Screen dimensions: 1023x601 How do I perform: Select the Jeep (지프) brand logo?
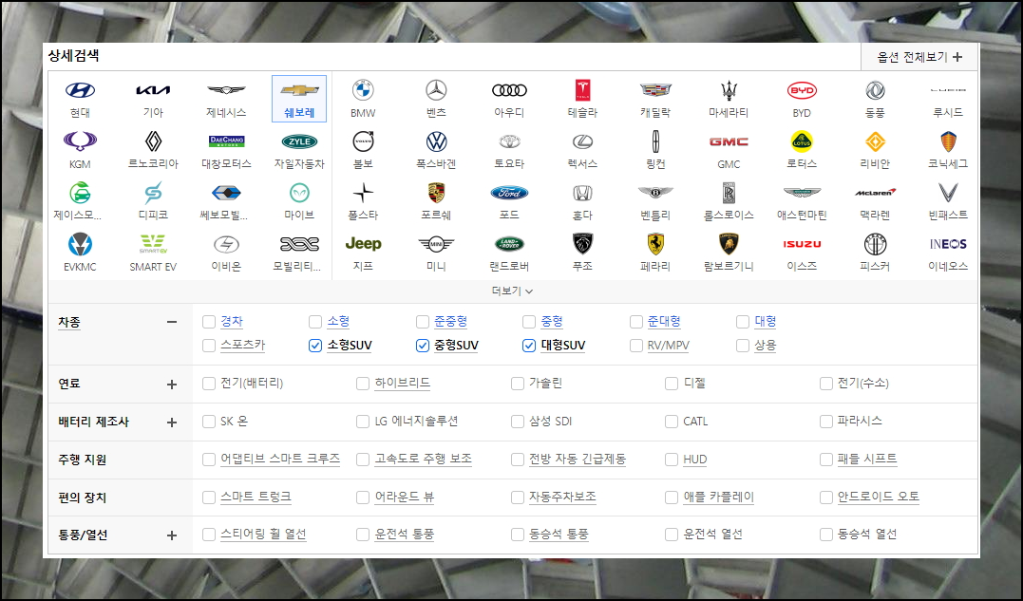tap(364, 244)
